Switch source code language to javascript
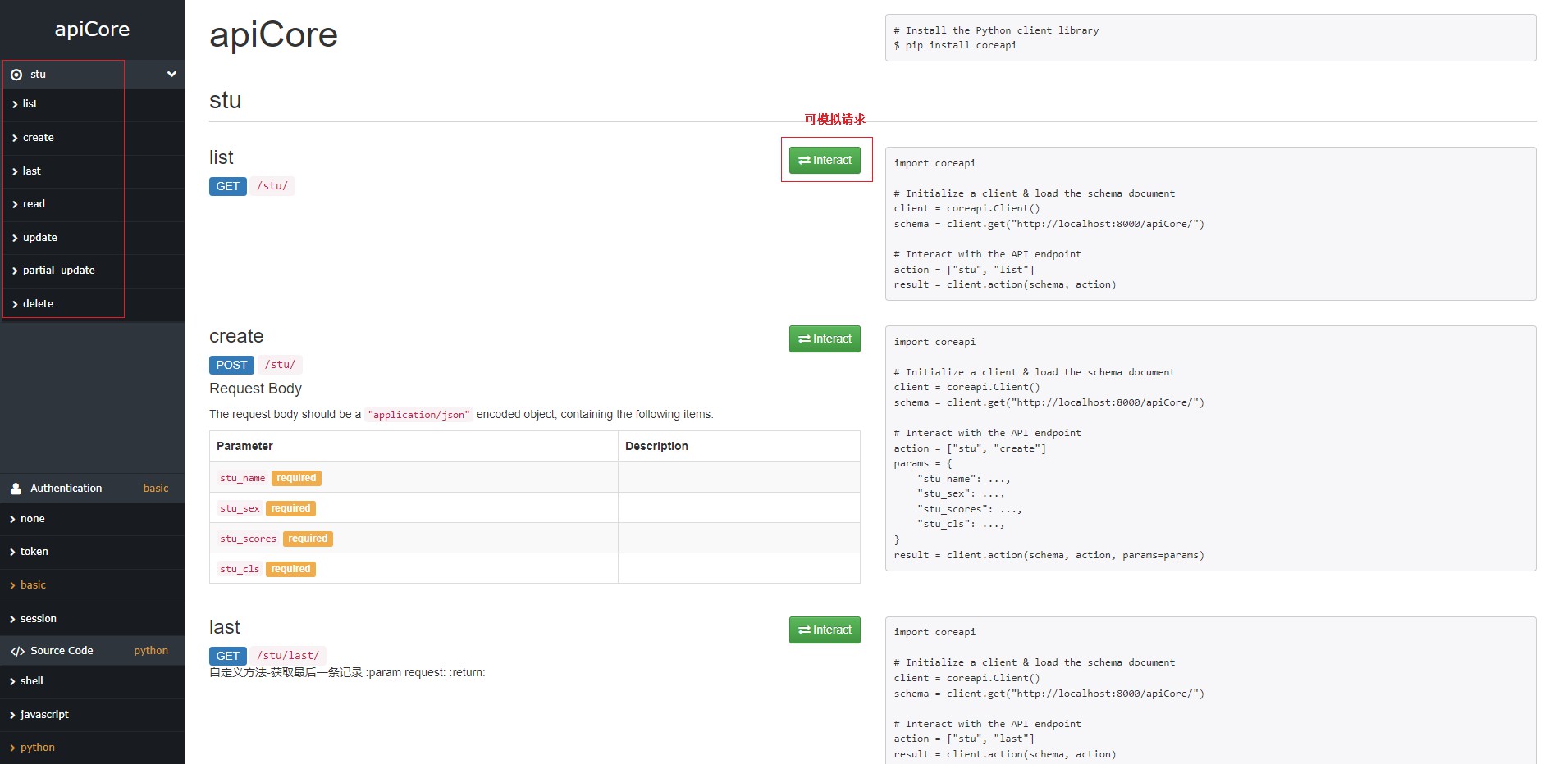Viewport: 1549px width, 764px height. [44, 715]
